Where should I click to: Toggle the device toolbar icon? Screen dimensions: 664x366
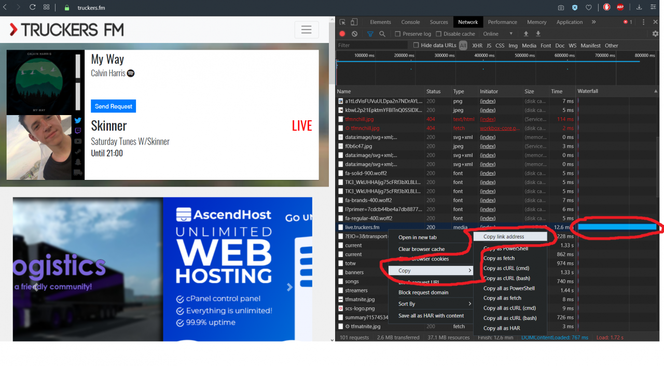click(x=354, y=22)
